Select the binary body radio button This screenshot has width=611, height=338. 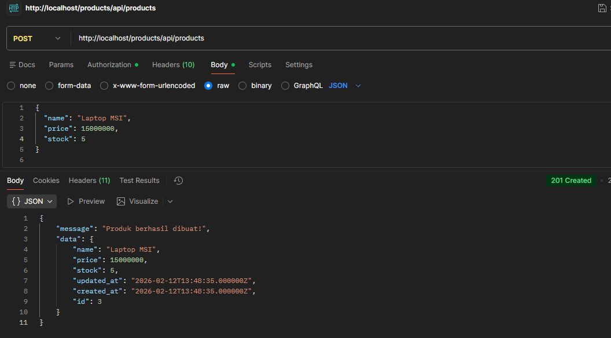click(x=242, y=86)
